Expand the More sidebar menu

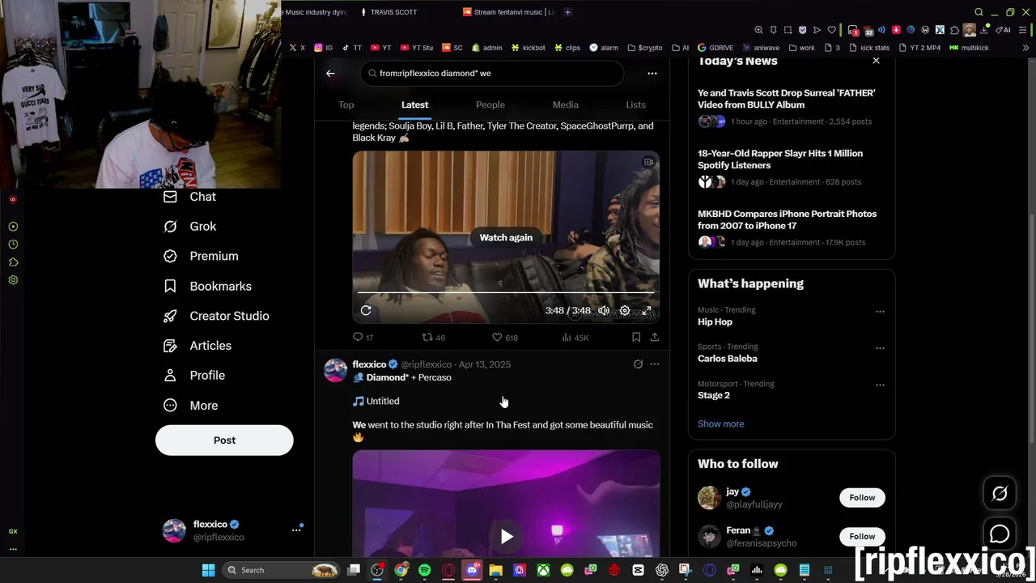click(x=191, y=406)
